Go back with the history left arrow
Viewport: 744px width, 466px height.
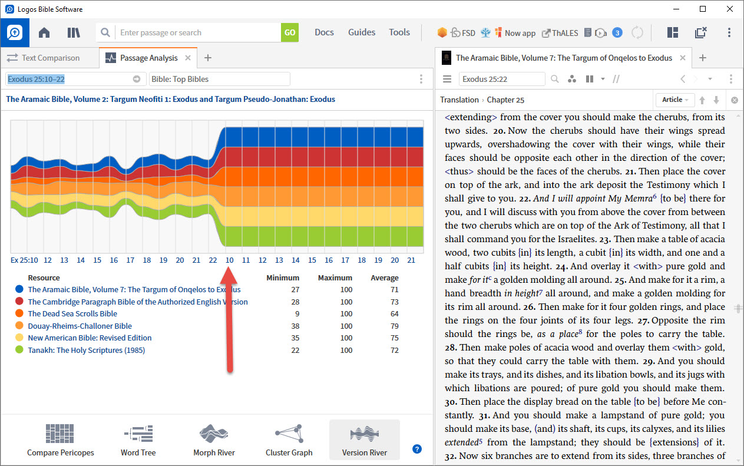point(683,79)
